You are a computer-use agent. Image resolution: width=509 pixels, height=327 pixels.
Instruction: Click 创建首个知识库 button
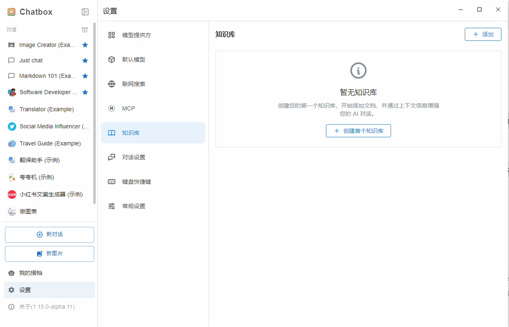click(x=358, y=131)
